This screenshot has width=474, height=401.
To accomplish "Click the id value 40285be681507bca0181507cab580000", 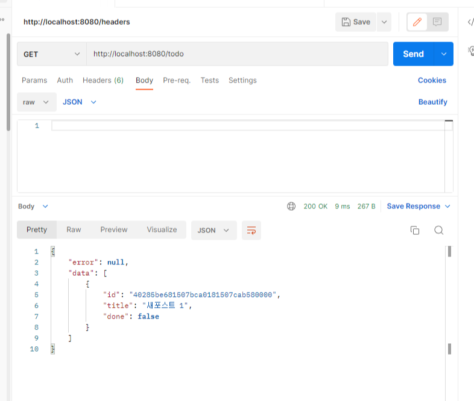I will 203,295.
